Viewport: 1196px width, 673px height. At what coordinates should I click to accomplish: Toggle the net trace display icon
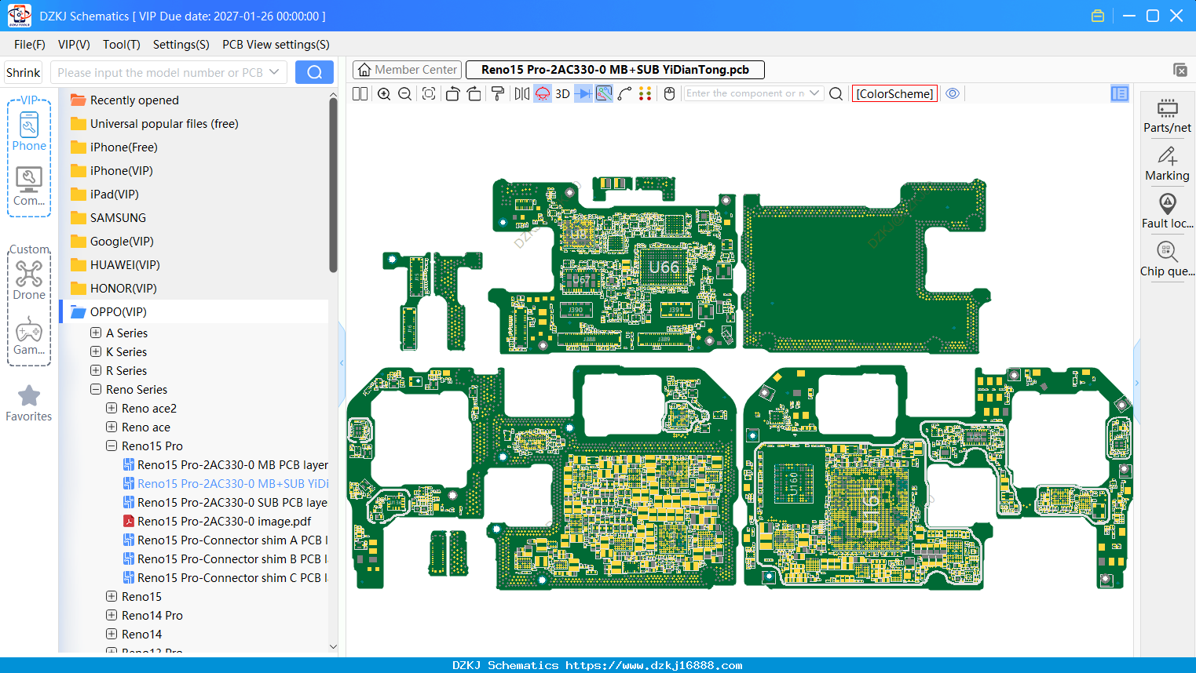coord(604,93)
